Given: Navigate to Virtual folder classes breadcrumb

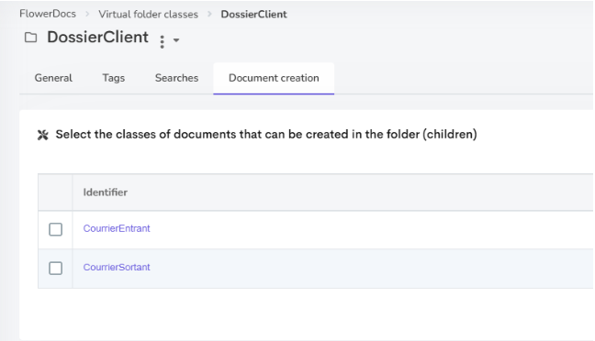Looking at the screenshot, I should (x=149, y=15).
